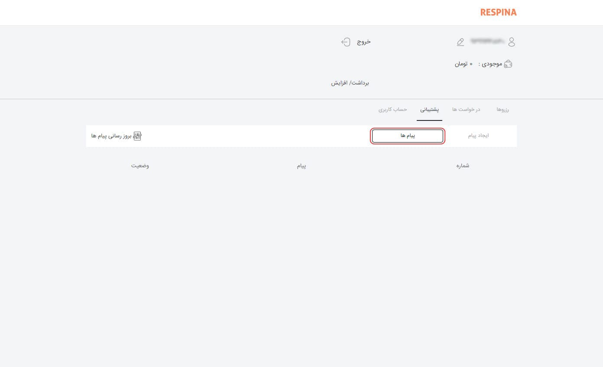Go to the حساب کاربری tab

393,110
